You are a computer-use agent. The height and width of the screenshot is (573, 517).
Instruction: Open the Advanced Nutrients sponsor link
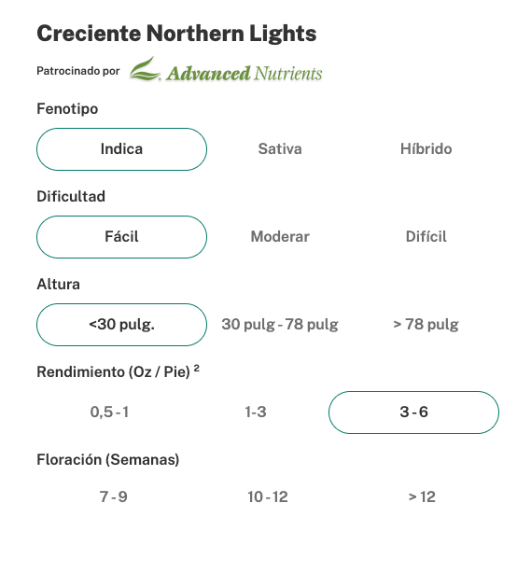coord(226,69)
